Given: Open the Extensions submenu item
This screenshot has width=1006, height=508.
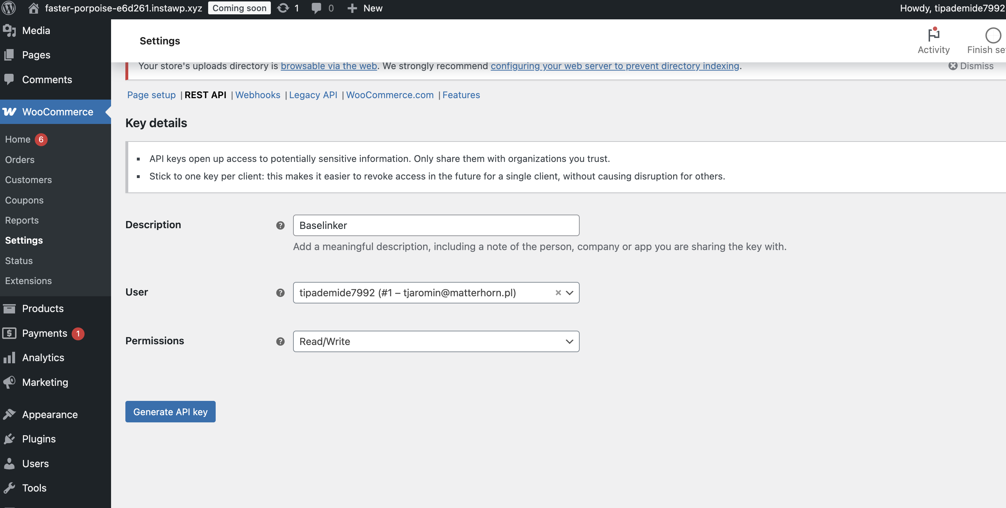Looking at the screenshot, I should click(x=29, y=281).
